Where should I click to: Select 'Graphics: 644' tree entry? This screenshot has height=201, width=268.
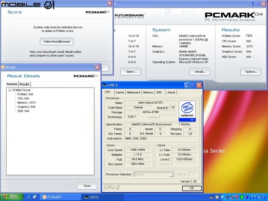click(x=26, y=107)
